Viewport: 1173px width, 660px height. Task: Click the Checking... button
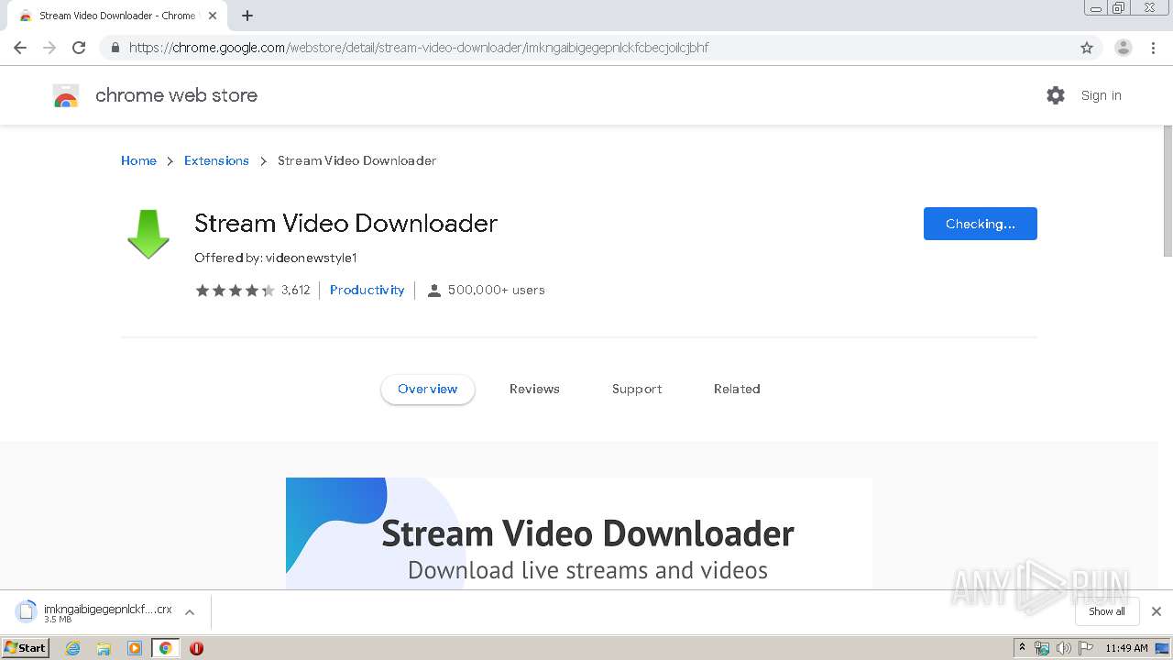pyautogui.click(x=980, y=224)
